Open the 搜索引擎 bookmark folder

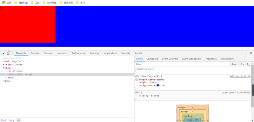[x=21, y=3]
